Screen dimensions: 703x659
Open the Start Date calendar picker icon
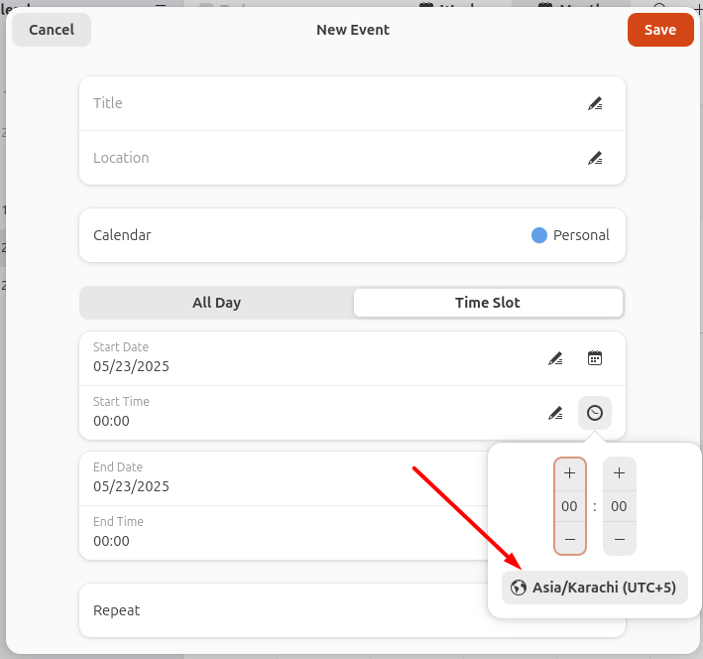click(x=595, y=358)
